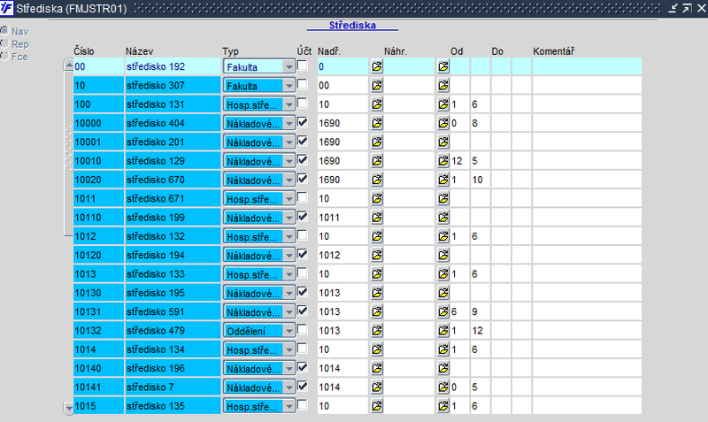Enable Účt checkbox for středisko 671
Image resolution: width=708 pixels, height=422 pixels.
(303, 197)
